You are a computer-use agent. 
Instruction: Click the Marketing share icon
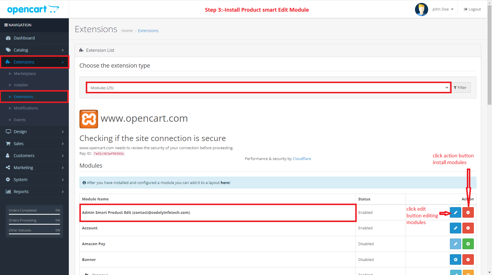coord(8,167)
